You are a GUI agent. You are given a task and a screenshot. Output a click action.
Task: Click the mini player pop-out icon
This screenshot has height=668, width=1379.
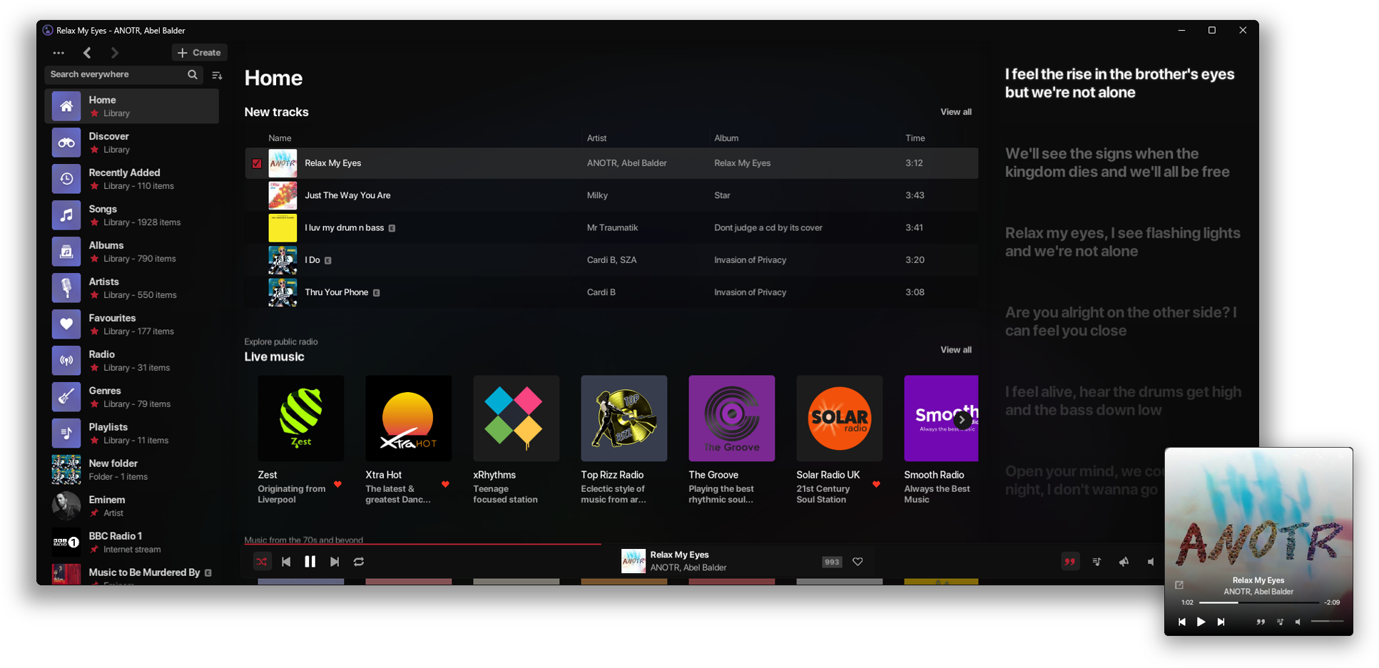click(1179, 585)
